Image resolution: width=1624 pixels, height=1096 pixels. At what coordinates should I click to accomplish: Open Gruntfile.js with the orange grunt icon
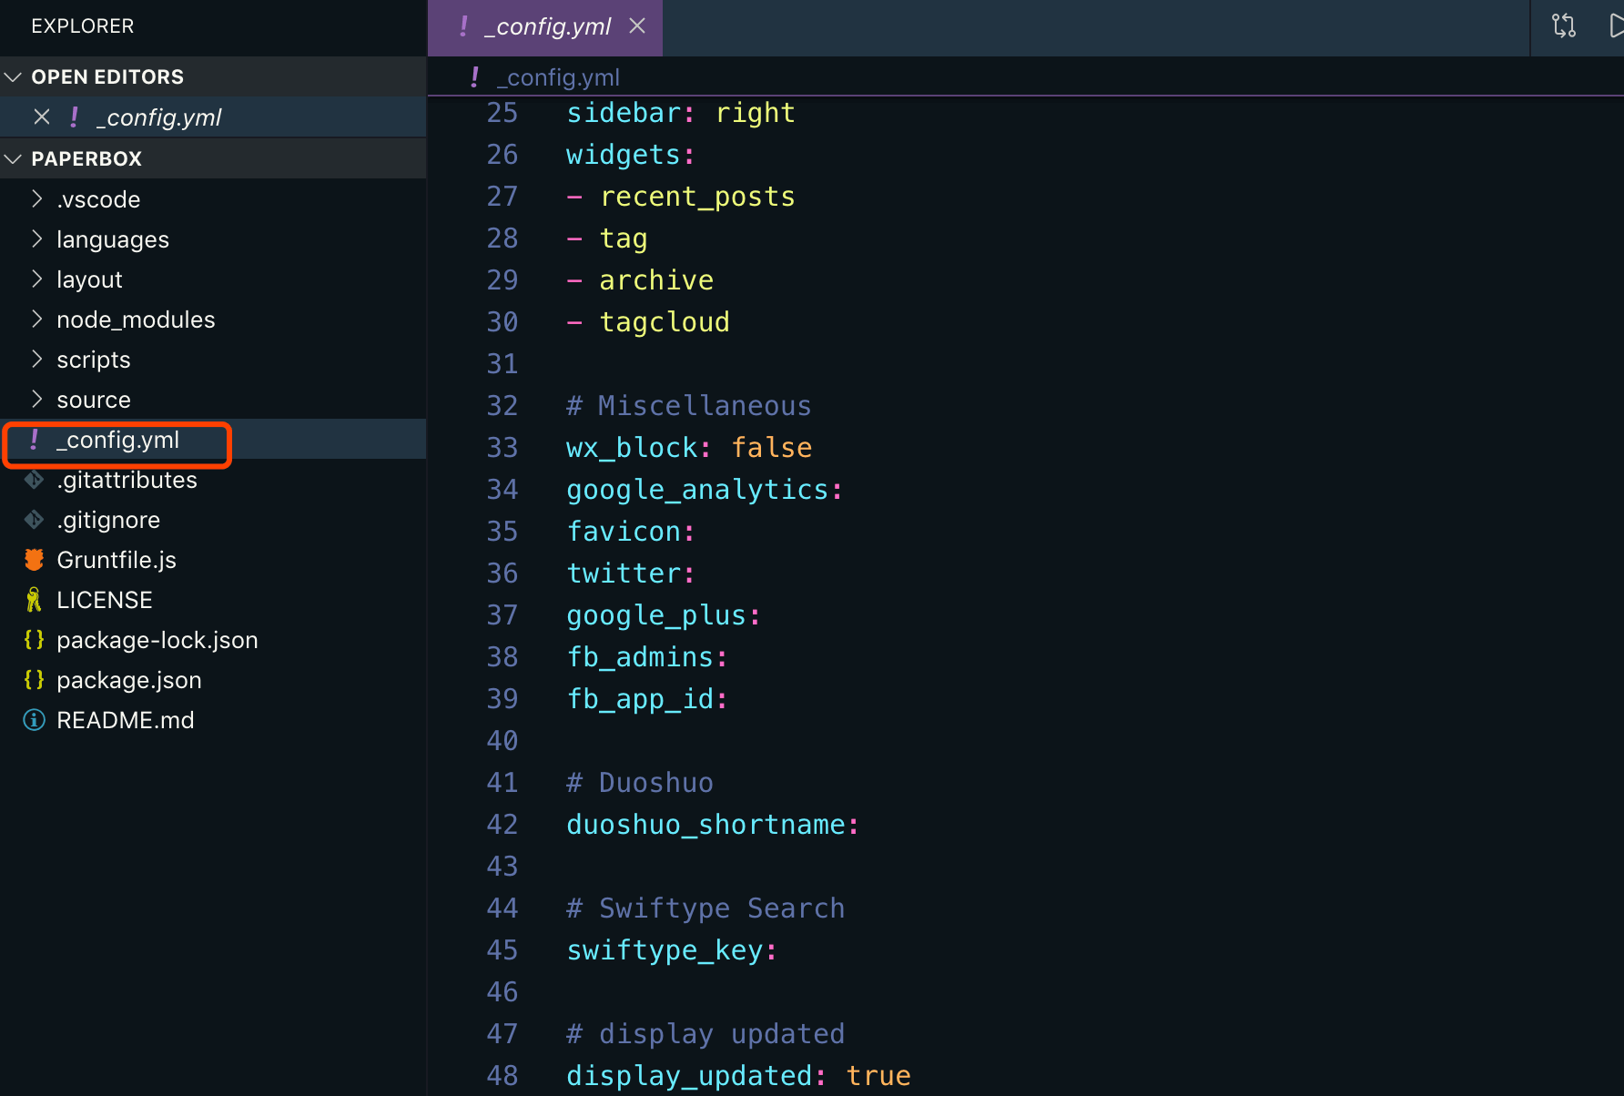click(116, 560)
